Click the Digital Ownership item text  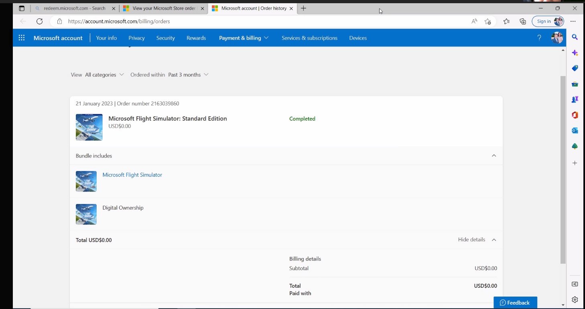click(123, 208)
